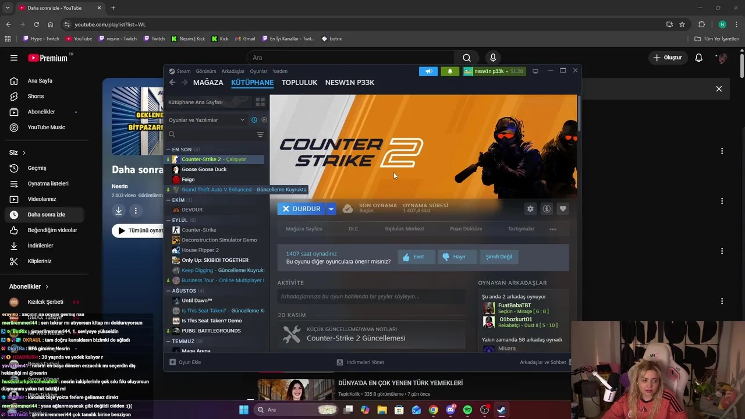The width and height of the screenshot is (745, 419).
Task: Open the DLC link
Action: pyautogui.click(x=353, y=229)
